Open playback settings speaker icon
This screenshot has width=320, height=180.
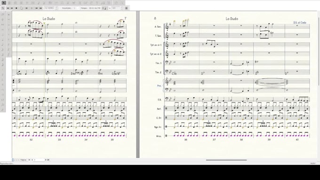[126, 8]
